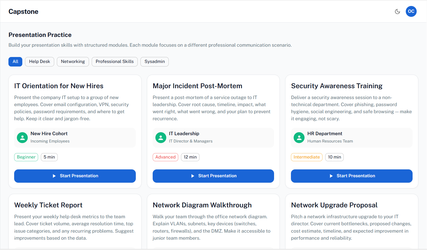Filter modules by Networking
Image resolution: width=427 pixels, height=250 pixels.
[73, 62]
